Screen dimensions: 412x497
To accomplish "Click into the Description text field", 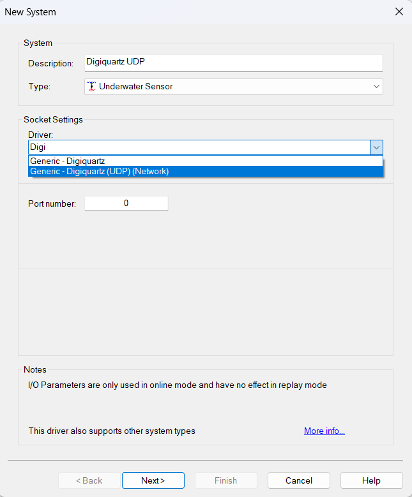I will (233, 63).
